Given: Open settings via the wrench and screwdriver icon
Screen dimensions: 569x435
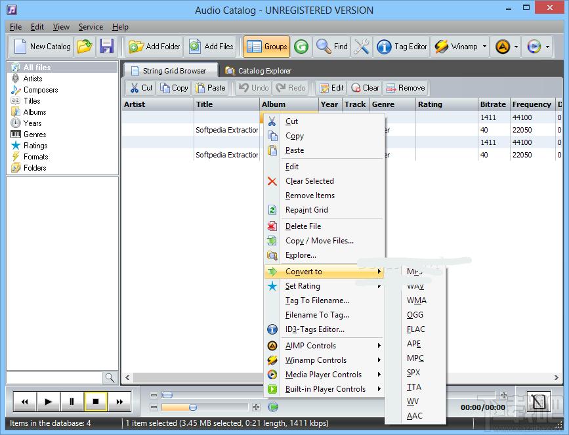Looking at the screenshot, I should click(x=362, y=47).
